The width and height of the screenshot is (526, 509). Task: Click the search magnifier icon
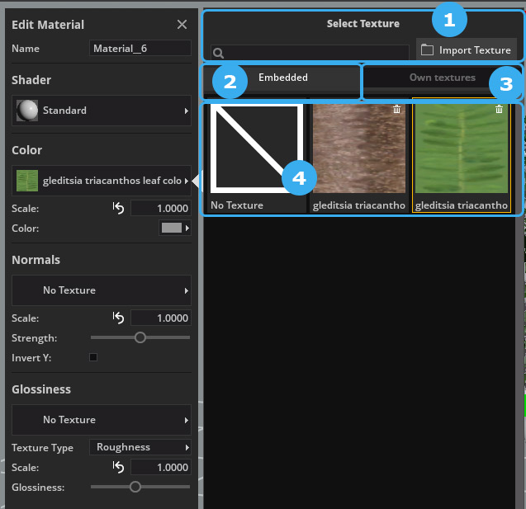(x=219, y=53)
